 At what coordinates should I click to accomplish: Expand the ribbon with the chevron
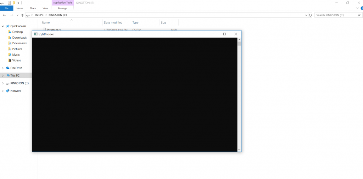click(x=357, y=9)
